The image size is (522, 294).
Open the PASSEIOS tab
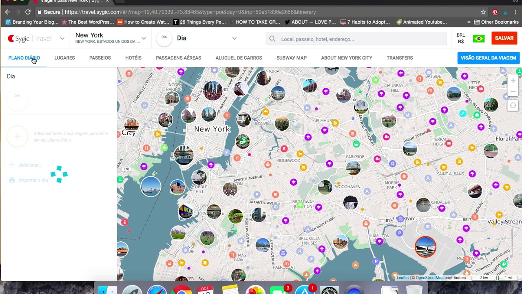pyautogui.click(x=100, y=58)
